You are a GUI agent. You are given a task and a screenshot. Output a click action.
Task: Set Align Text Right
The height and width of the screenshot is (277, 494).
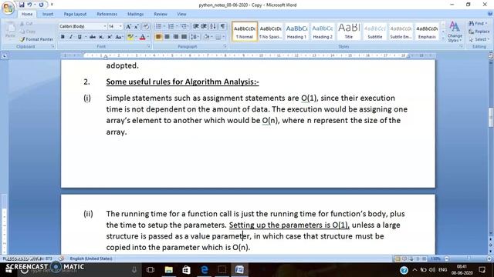coord(176,37)
